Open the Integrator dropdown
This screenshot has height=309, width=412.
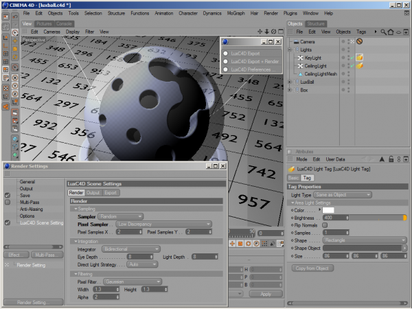(130, 249)
